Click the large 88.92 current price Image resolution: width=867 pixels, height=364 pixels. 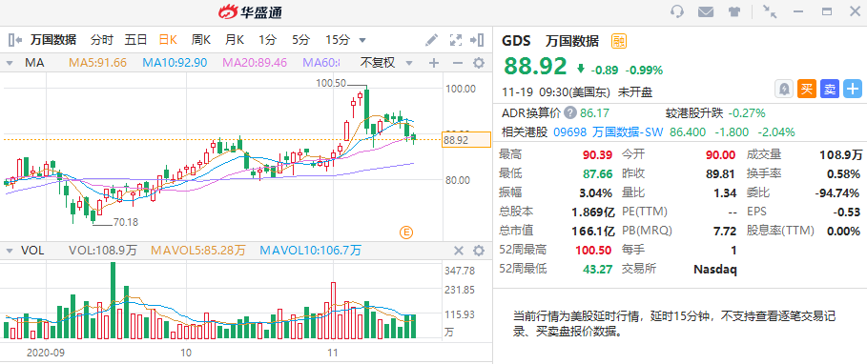click(535, 67)
